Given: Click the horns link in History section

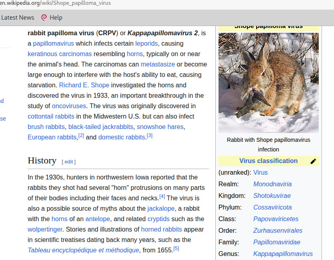Looking at the screenshot, I should coord(59,219).
